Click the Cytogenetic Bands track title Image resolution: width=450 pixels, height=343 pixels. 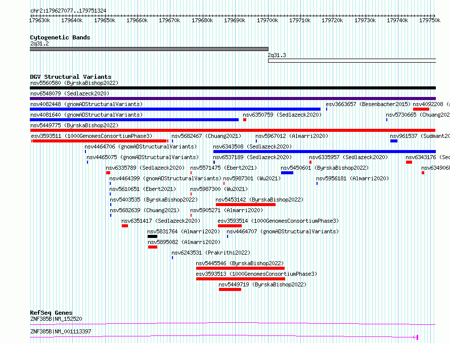(60, 37)
